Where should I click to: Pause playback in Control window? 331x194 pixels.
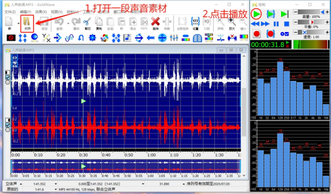click(x=276, y=24)
